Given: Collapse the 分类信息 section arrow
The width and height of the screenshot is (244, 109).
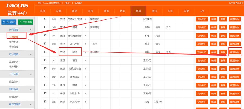Looking at the screenshot, I should pyautogui.click(x=31, y=30).
